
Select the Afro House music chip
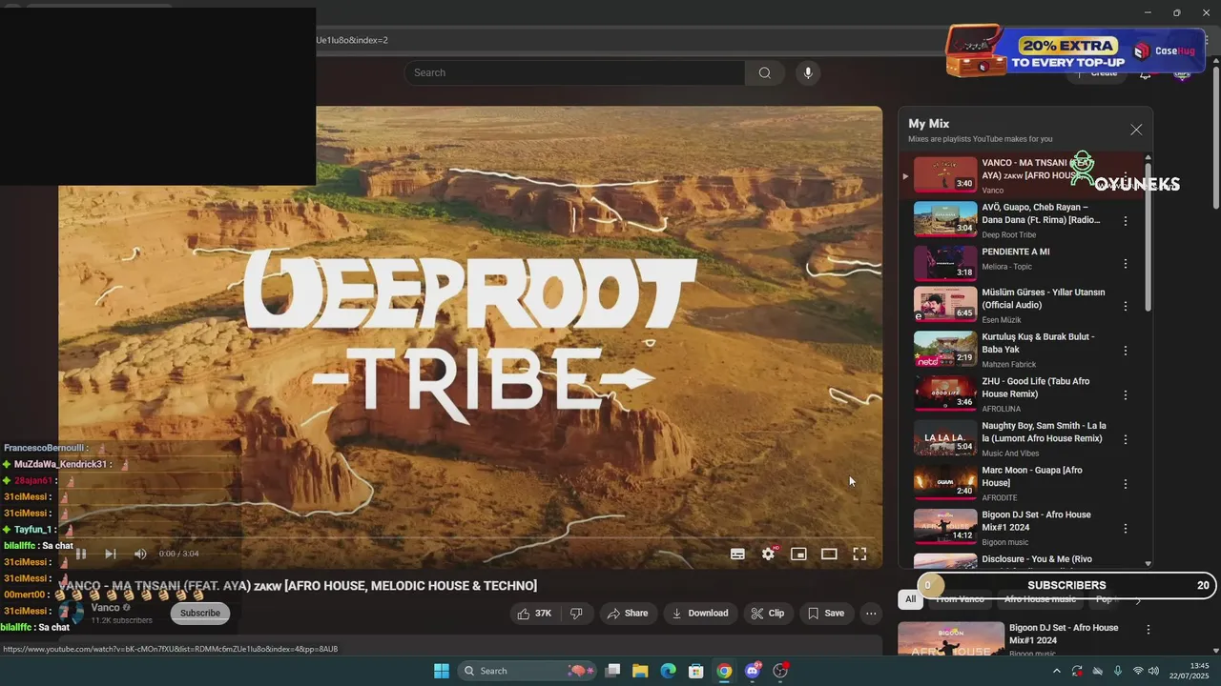[x=1040, y=599]
